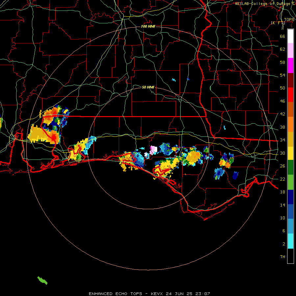The width and height of the screenshot is (296, 296).
Task: Select the "50" legend label
Action: click(283, 88)
